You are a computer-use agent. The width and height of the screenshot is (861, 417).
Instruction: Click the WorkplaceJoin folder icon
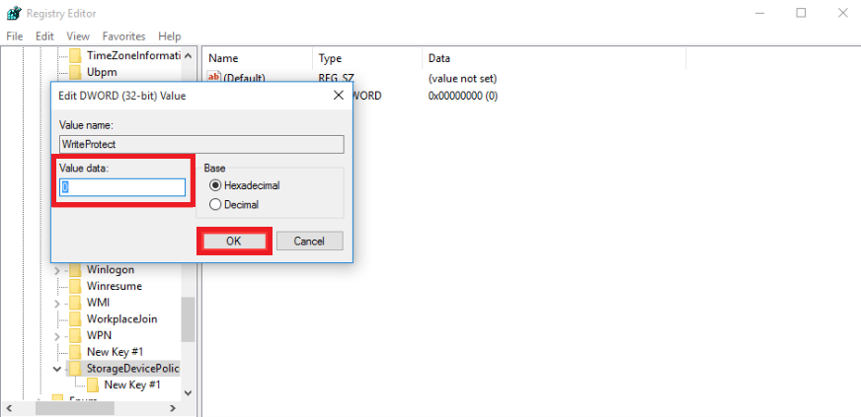click(76, 319)
